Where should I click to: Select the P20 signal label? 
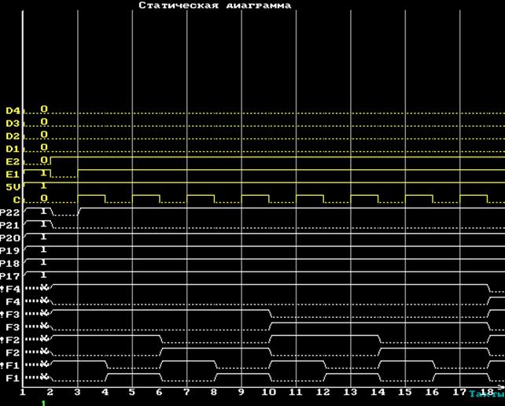[9, 238]
